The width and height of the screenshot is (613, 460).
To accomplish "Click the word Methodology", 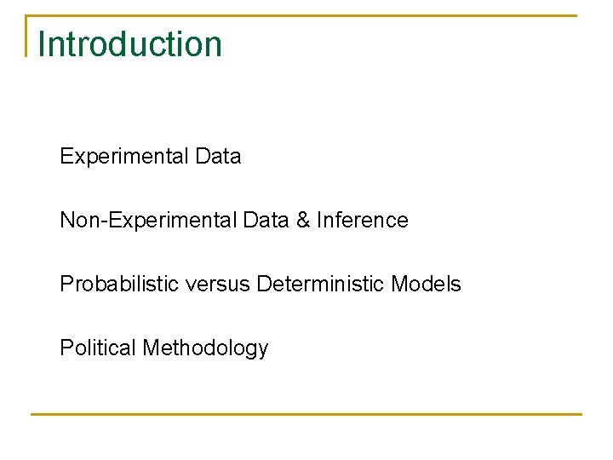I will pos(205,348).
